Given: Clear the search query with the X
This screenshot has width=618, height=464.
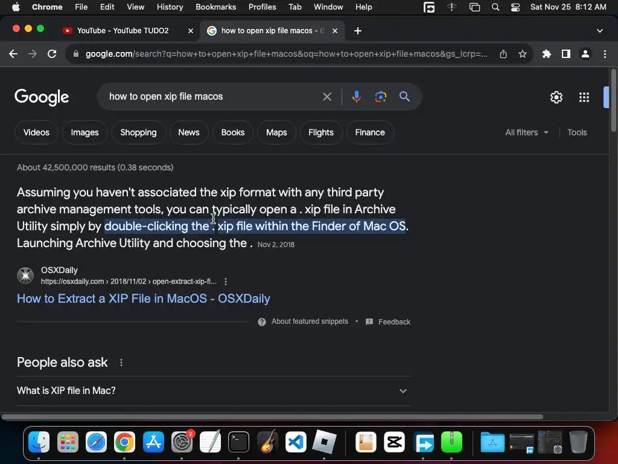Looking at the screenshot, I should click(x=327, y=97).
